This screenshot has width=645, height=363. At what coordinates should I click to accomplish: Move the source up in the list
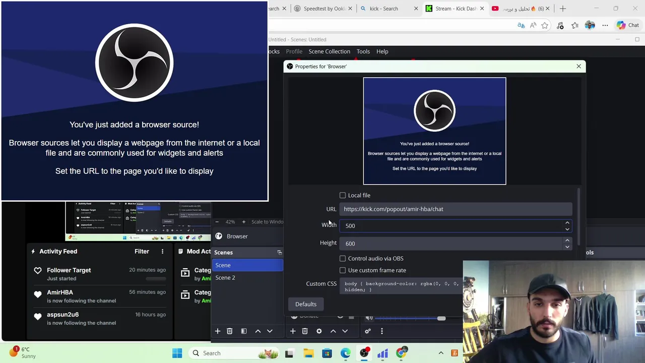[x=333, y=331]
